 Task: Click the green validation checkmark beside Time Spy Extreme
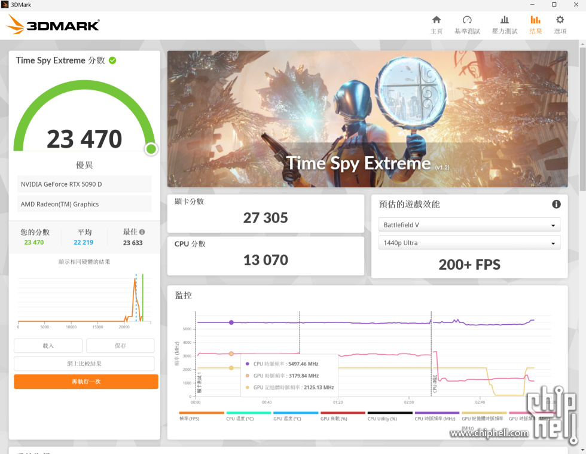coord(112,60)
